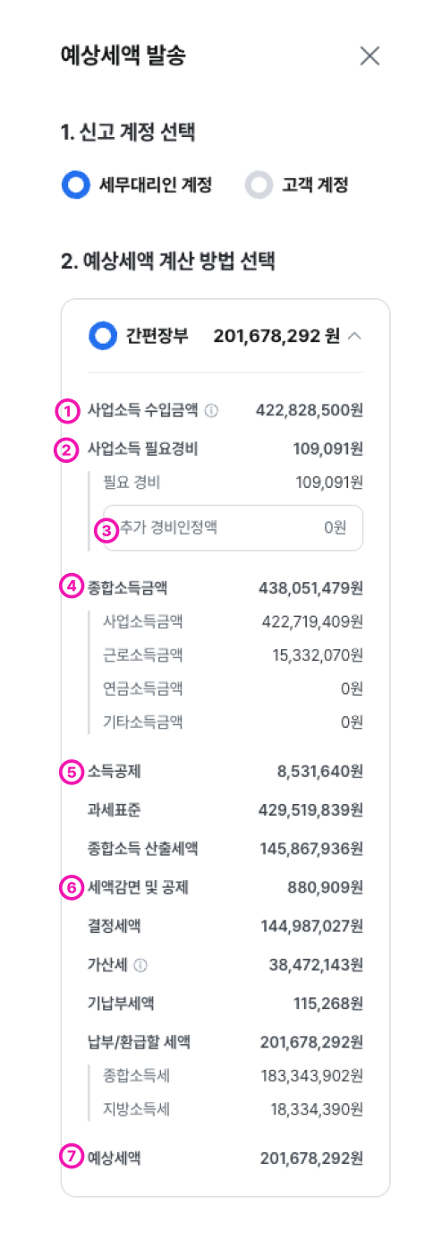Close the 예상세액 발송 dialog
This screenshot has width=442, height=1240.
click(x=370, y=56)
